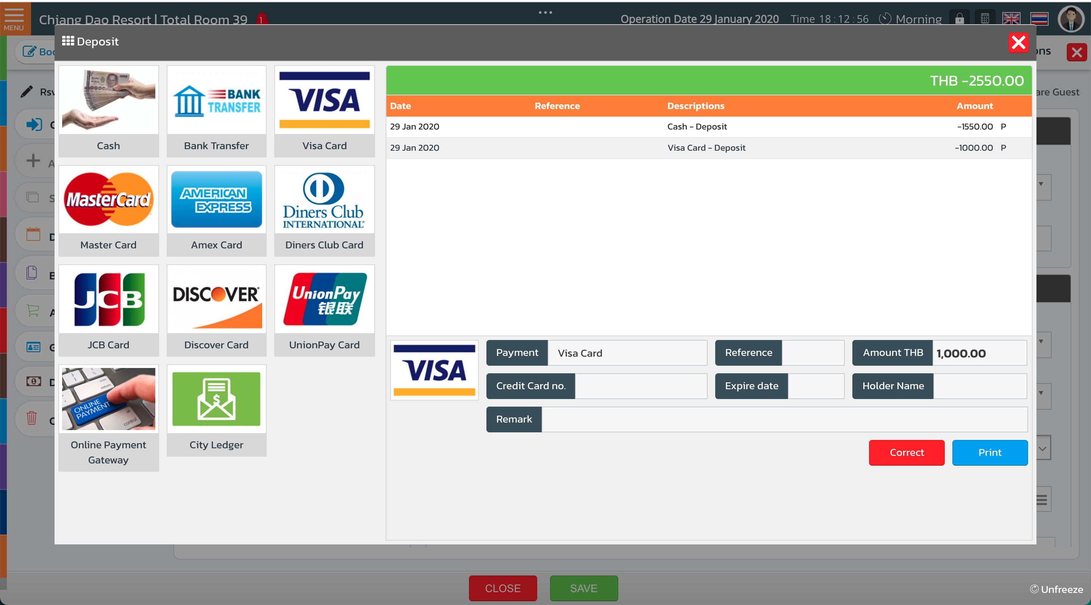1091x605 pixels.
Task: Click the Amount THB field
Action: click(979, 353)
